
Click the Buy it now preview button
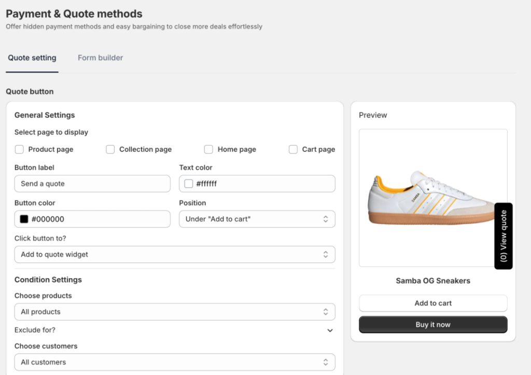coord(433,325)
